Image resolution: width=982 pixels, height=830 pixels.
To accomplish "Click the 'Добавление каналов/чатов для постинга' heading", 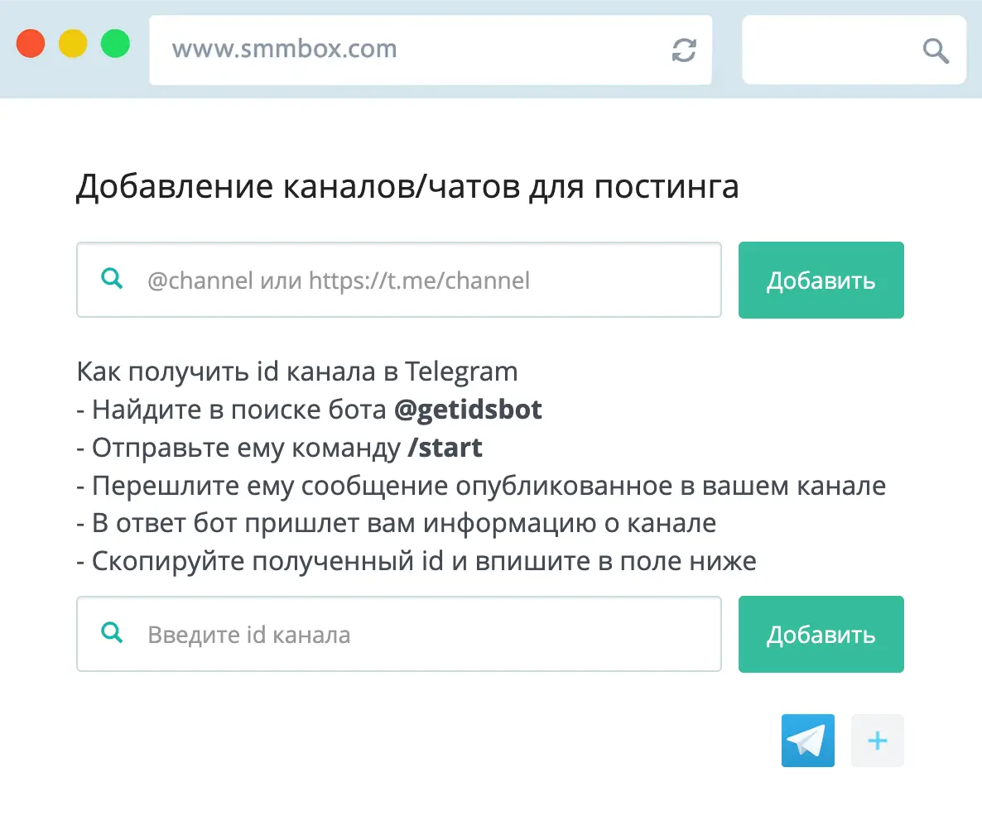I will tap(407, 186).
